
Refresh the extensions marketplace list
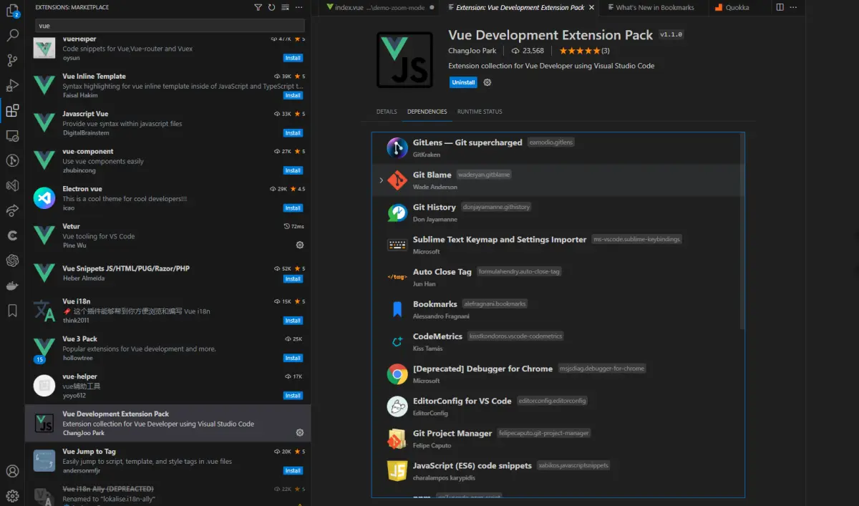tap(271, 7)
